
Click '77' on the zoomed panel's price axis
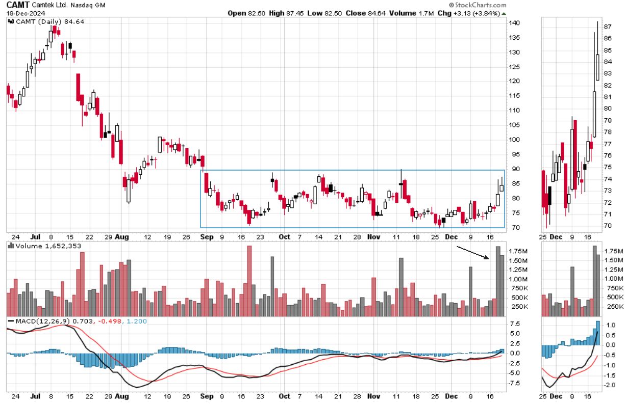click(608, 144)
